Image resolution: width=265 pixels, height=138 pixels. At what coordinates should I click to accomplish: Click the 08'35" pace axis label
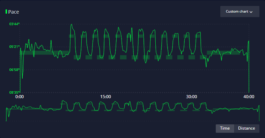[x=14, y=92]
